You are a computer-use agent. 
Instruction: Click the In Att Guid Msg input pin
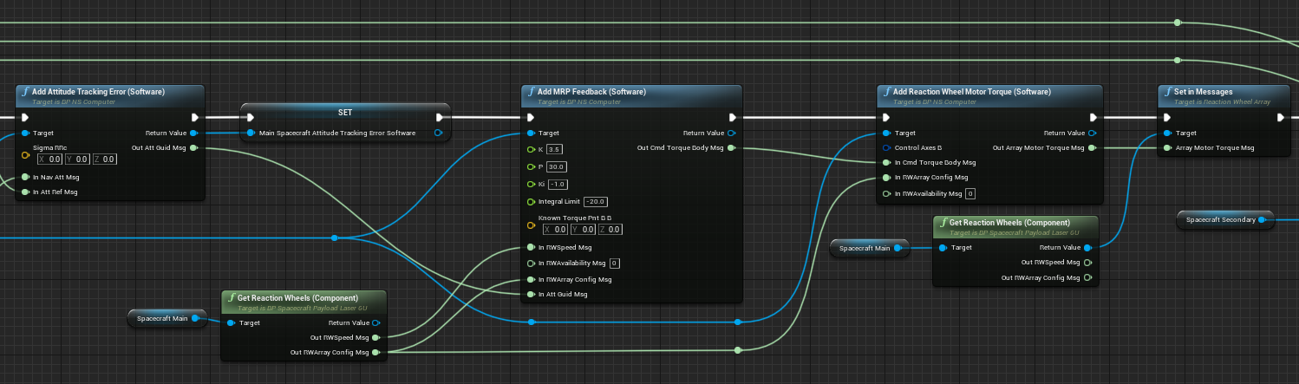tap(531, 295)
